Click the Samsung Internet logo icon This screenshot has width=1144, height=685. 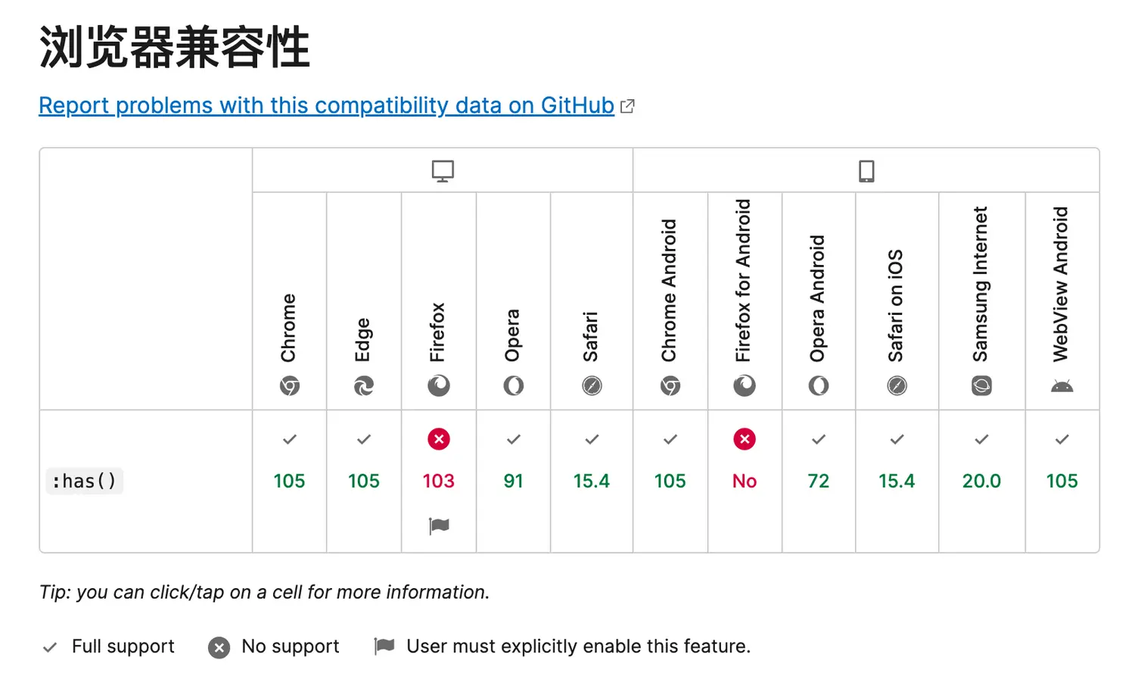(x=981, y=386)
